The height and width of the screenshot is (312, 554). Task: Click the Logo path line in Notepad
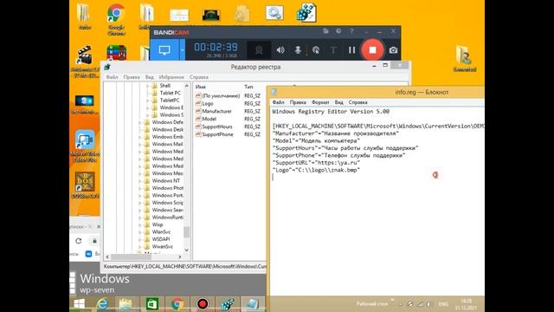[x=316, y=170]
